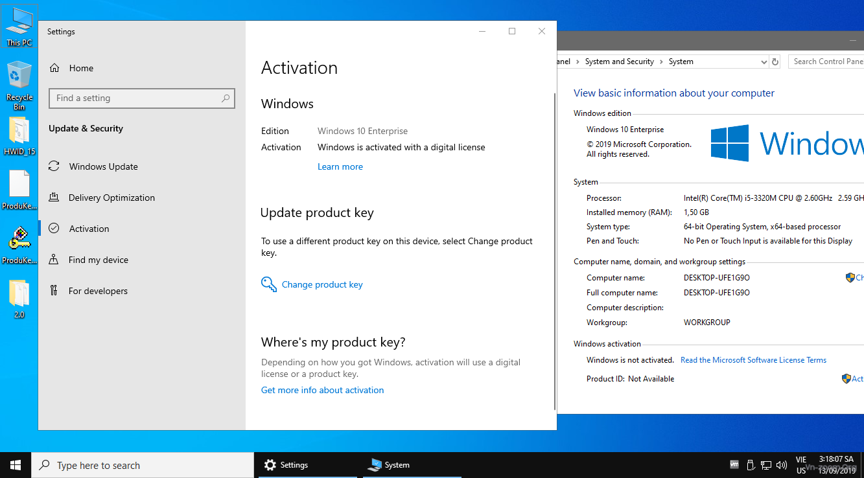Click 'Product ID: Not Available' text
864x478 pixels.
(x=630, y=379)
